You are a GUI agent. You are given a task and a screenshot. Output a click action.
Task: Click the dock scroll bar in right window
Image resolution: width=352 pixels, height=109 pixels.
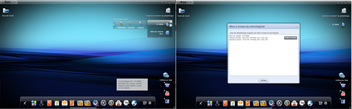tap(259, 108)
